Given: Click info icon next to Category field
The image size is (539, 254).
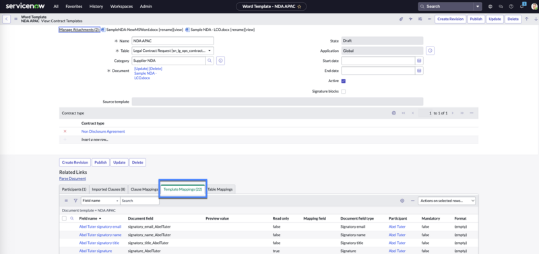Looking at the screenshot, I should click(221, 61).
